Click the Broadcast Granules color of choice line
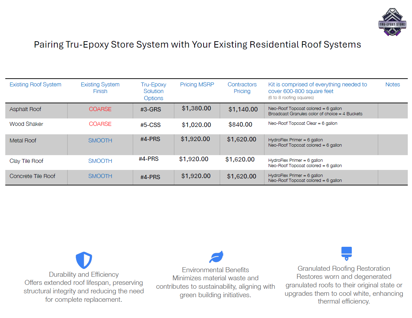The width and height of the screenshot is (412, 318). tap(315, 114)
